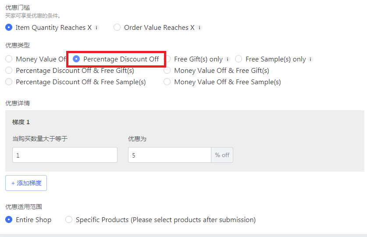Click info icon beside Item Quantity Reaches X
This screenshot has width=367, height=237.
[x=96, y=28]
